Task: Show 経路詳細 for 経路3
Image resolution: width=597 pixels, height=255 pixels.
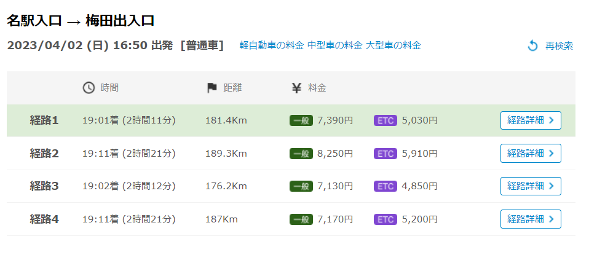Action: point(531,186)
